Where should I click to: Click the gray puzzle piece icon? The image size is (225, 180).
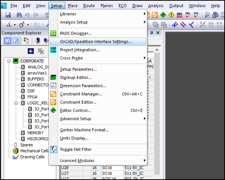tap(41, 51)
